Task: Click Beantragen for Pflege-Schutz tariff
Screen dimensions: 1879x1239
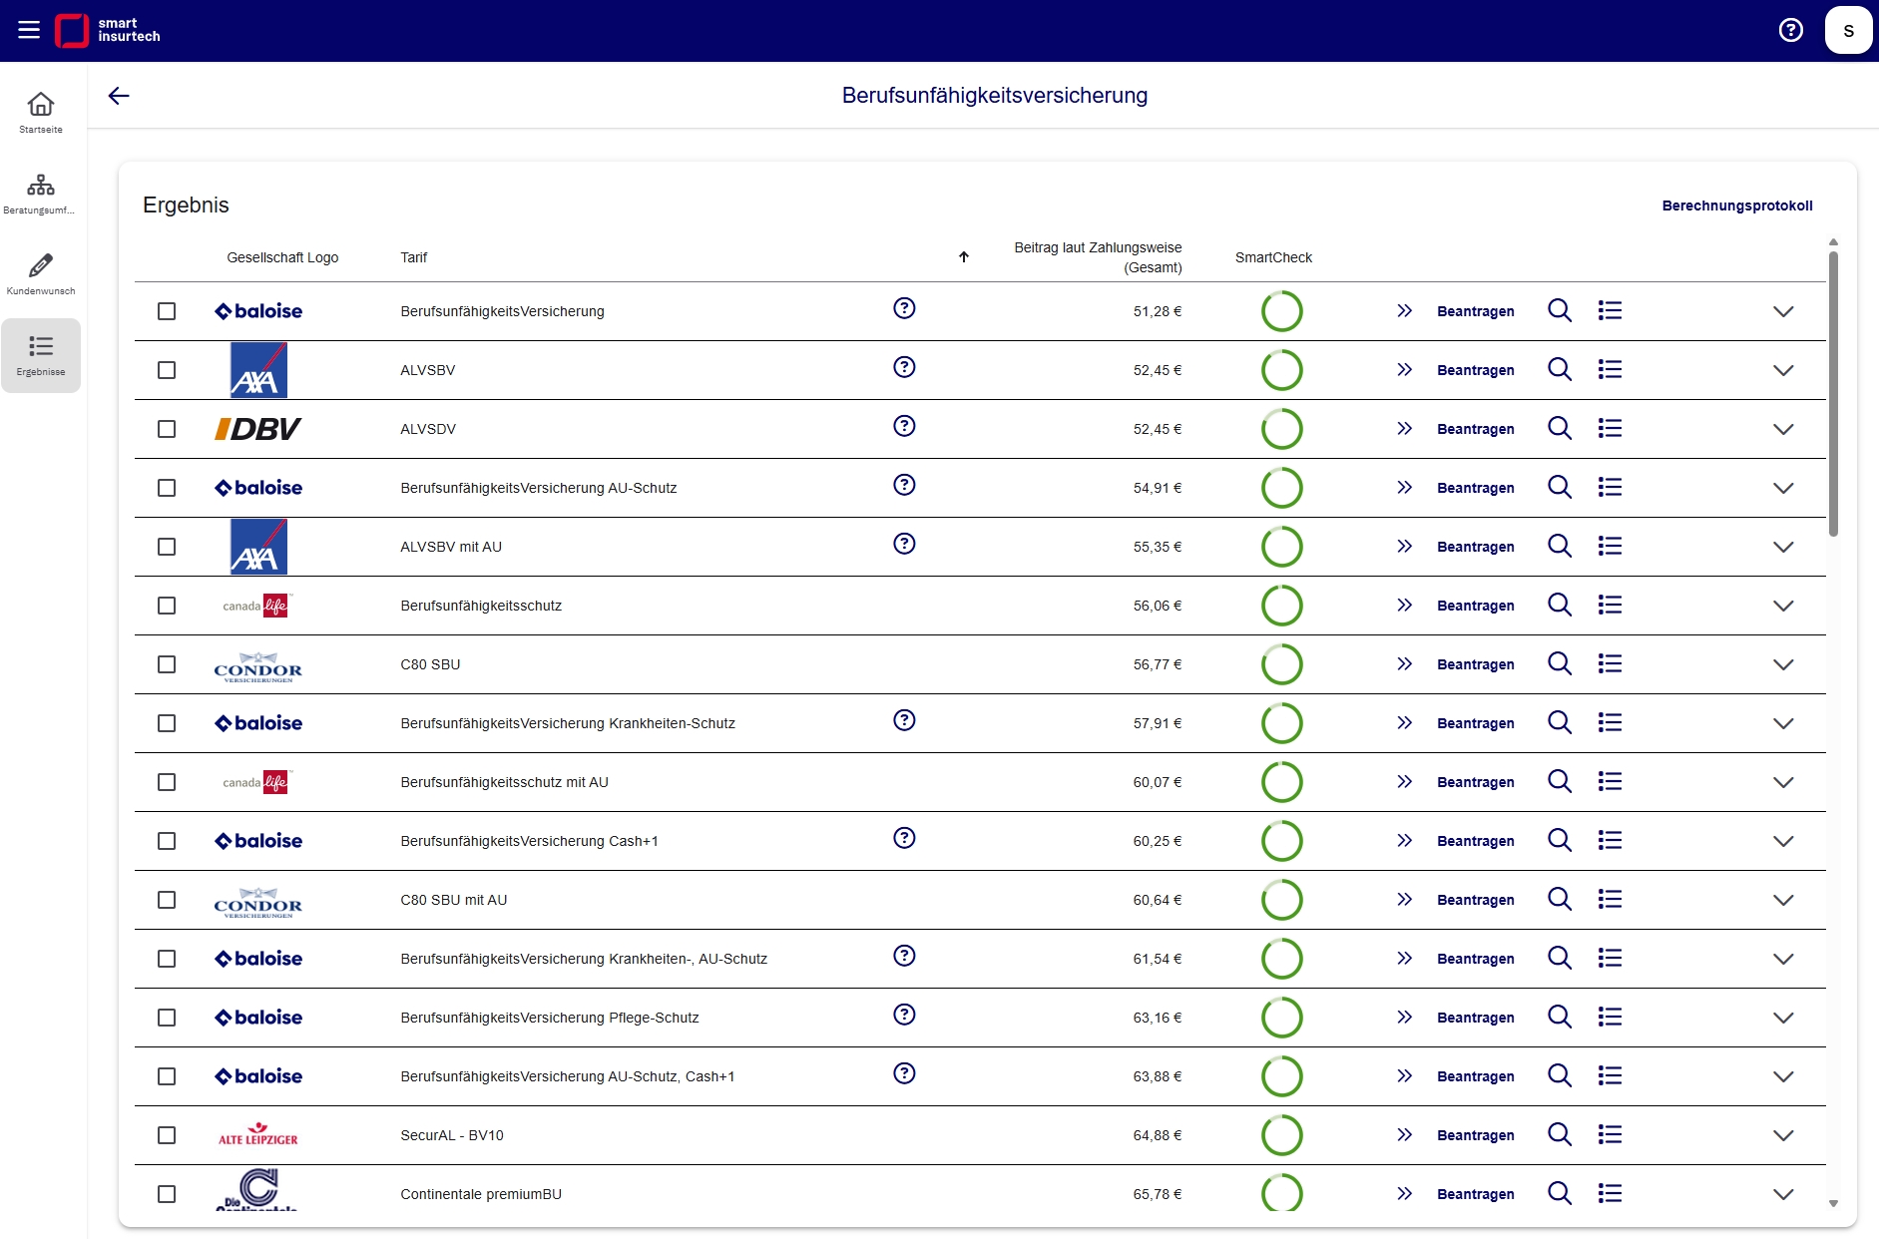Action: coord(1475,1018)
